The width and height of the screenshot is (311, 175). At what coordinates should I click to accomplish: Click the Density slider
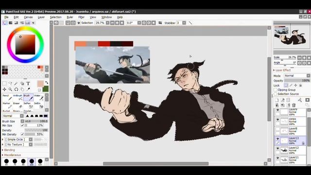point(36,130)
